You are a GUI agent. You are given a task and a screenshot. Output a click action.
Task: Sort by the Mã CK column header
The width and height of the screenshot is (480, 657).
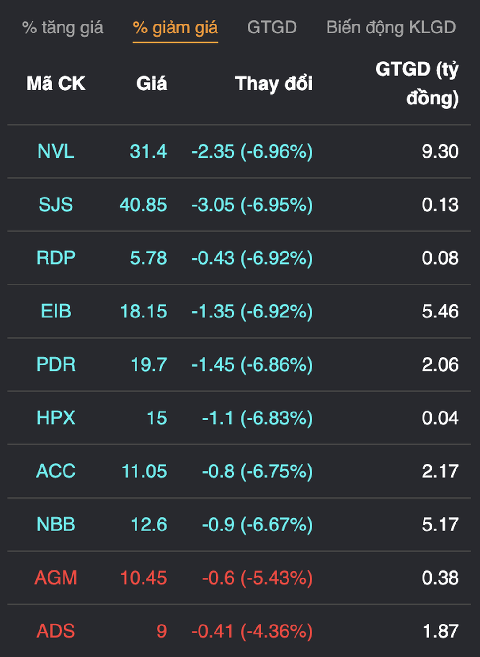coord(56,84)
